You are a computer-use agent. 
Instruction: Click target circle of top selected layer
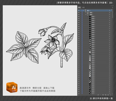click(x=110, y=11)
